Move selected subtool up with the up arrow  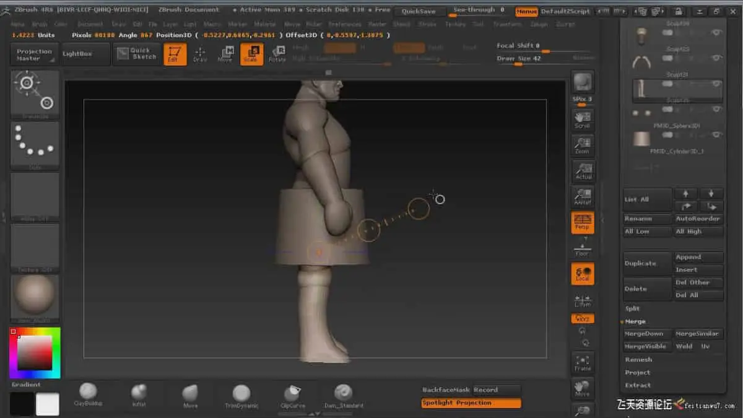(x=685, y=193)
